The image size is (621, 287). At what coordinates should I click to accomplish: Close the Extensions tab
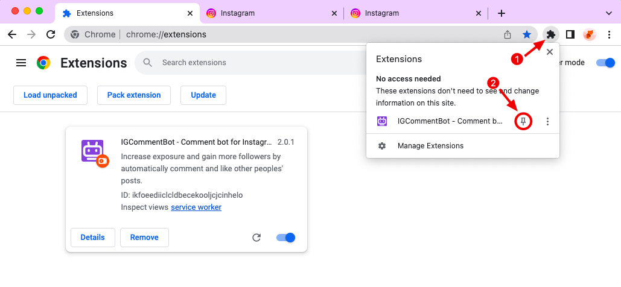tap(190, 13)
